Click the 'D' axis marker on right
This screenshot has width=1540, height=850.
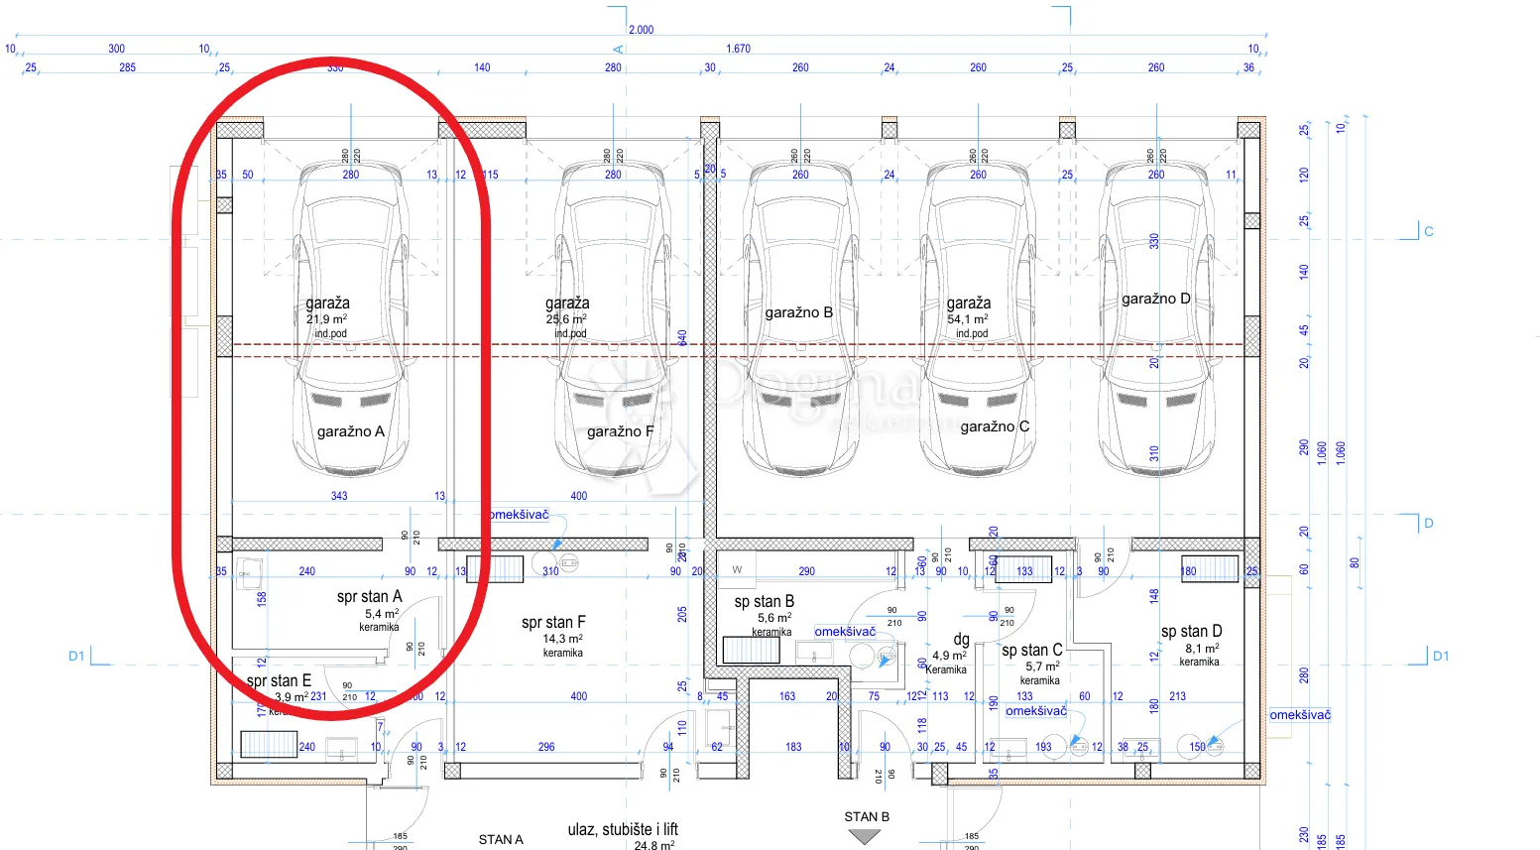pyautogui.click(x=1429, y=523)
